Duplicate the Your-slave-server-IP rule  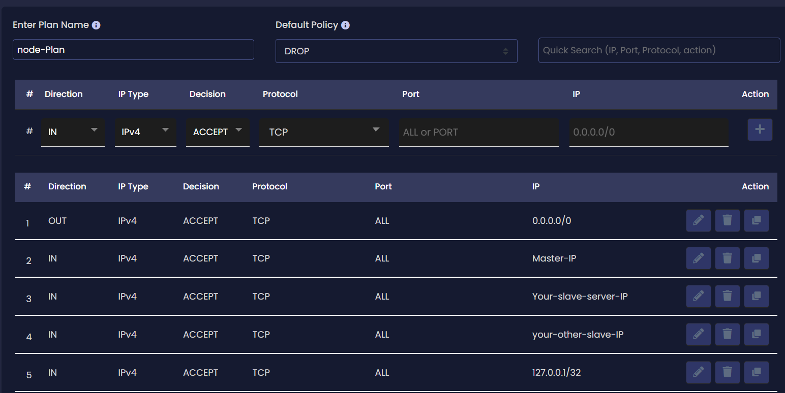pyautogui.click(x=756, y=296)
